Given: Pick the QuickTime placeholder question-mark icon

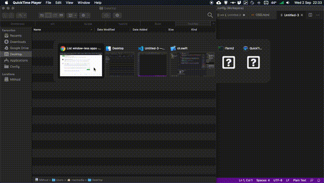Looking at the screenshot, I should coord(253,62).
